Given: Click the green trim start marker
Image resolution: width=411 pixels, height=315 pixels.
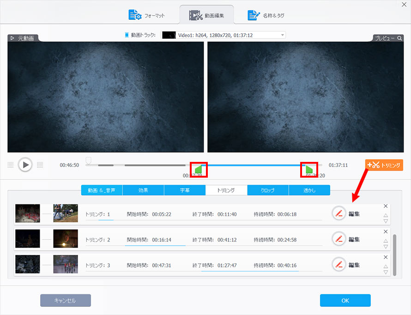Looking at the screenshot, I should coord(198,169).
